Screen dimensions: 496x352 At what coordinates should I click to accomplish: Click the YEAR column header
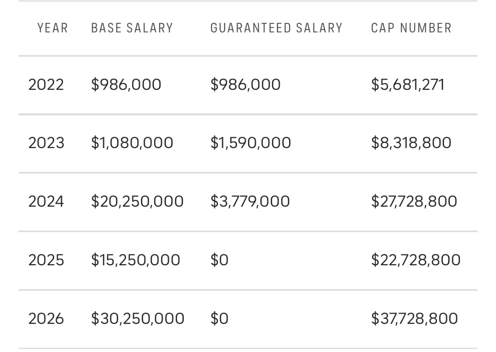(x=52, y=28)
